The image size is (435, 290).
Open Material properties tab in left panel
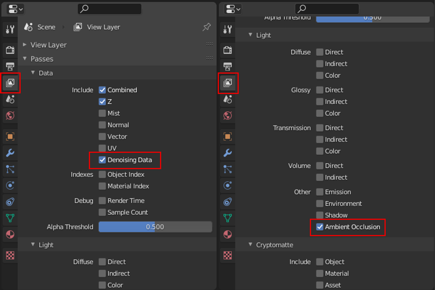(10, 235)
